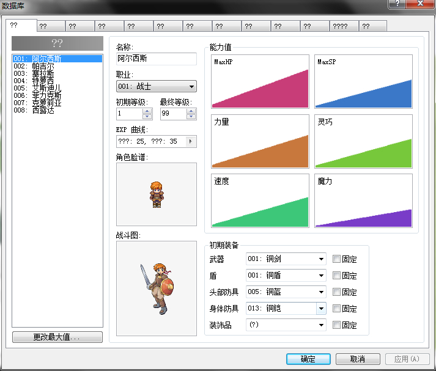436x371 pixels.
Task: Click the 应用(A) apply button
Action: 407,359
